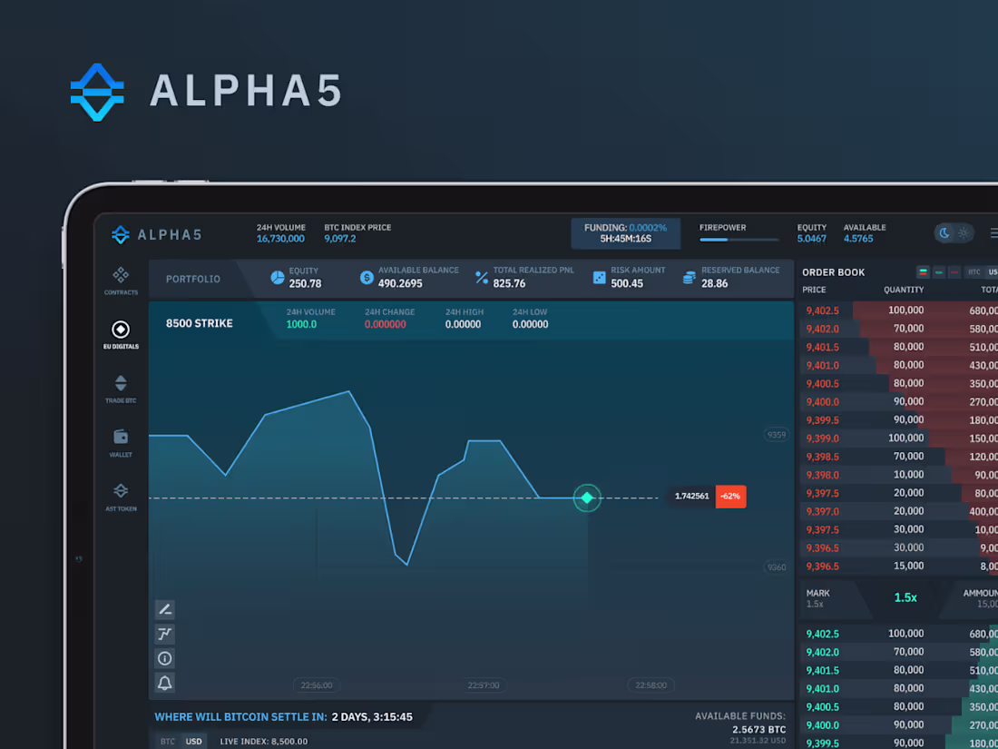Click the Available Funds 2.5673 BTC
Screen dimensions: 998x749
[x=758, y=729]
